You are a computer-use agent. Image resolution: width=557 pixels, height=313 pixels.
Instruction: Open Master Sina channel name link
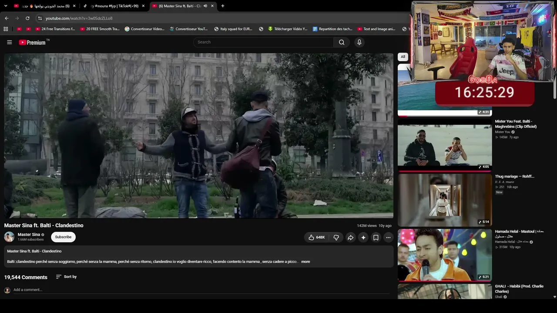pyautogui.click(x=29, y=235)
